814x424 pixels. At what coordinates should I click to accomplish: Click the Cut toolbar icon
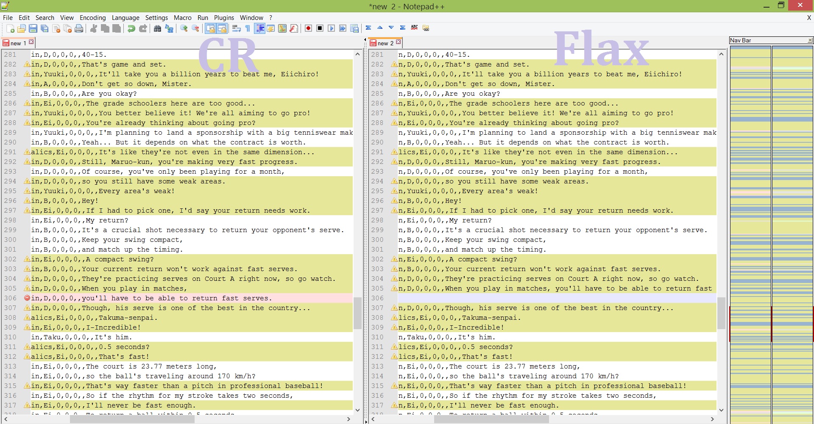[94, 28]
